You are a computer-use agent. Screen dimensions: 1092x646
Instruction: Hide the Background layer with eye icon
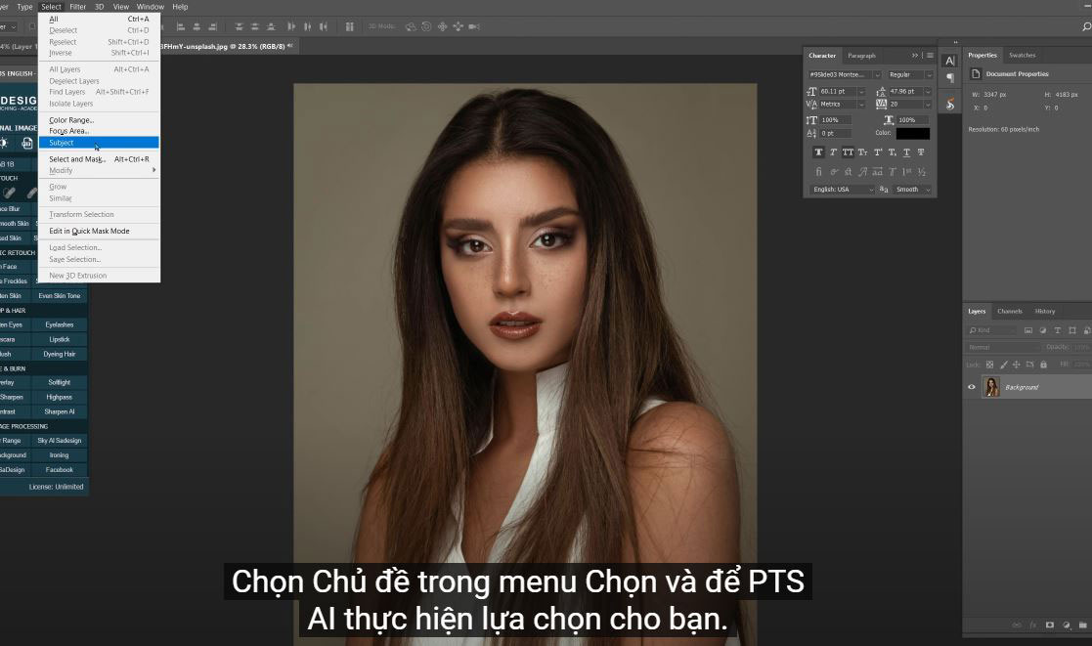click(x=972, y=387)
